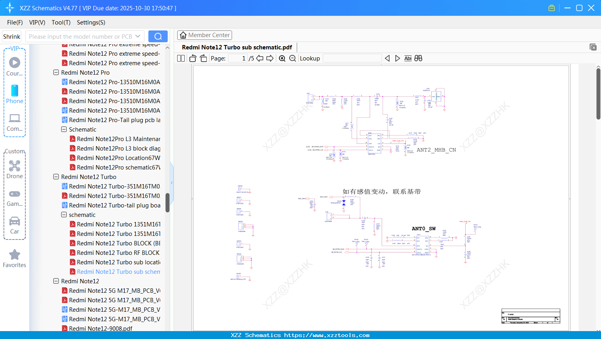Image resolution: width=601 pixels, height=339 pixels.
Task: Rotate the page counterclockwise
Action: pos(193,58)
